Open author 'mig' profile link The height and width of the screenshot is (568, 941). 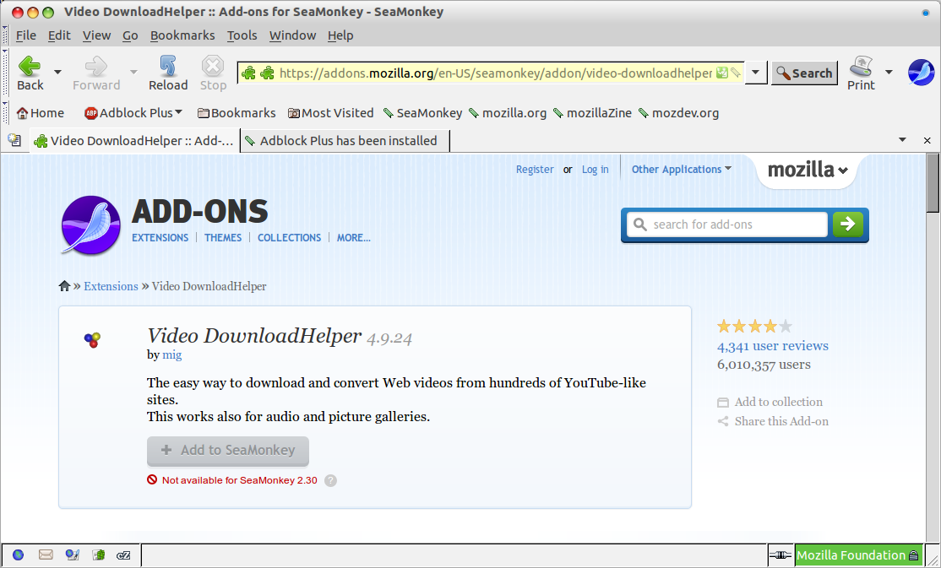(172, 354)
